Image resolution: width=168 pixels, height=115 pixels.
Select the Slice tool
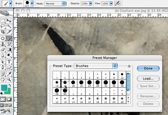[9, 32]
